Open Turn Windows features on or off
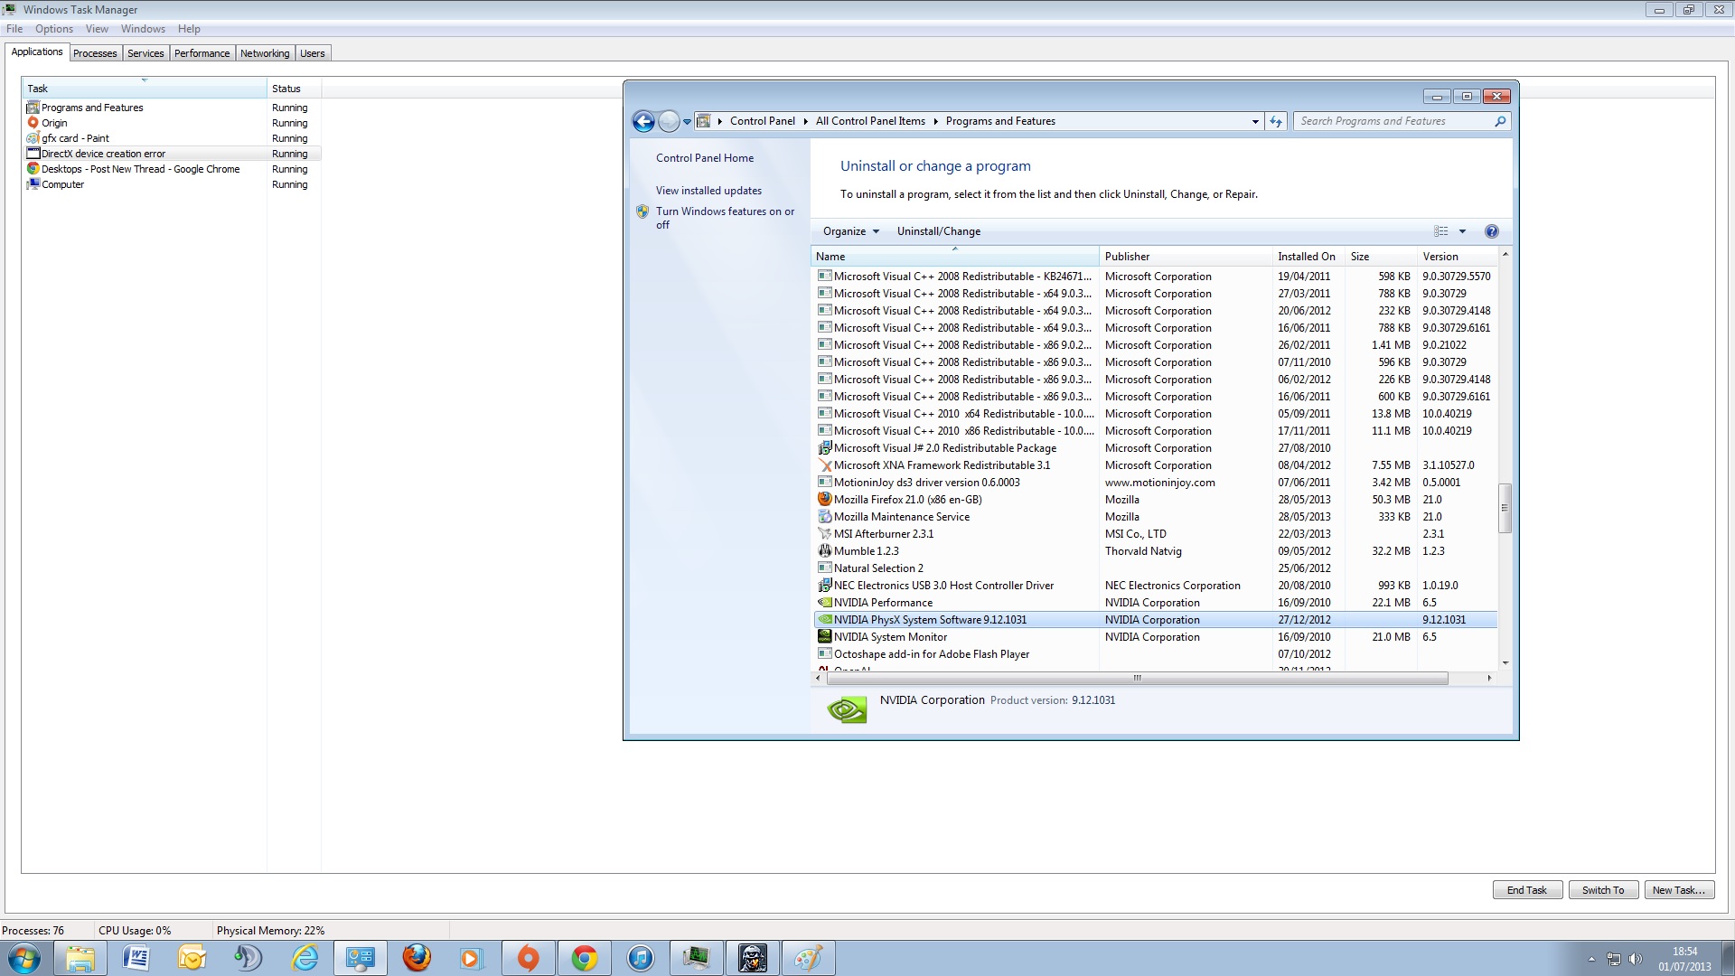The height and width of the screenshot is (976, 1735). click(725, 218)
